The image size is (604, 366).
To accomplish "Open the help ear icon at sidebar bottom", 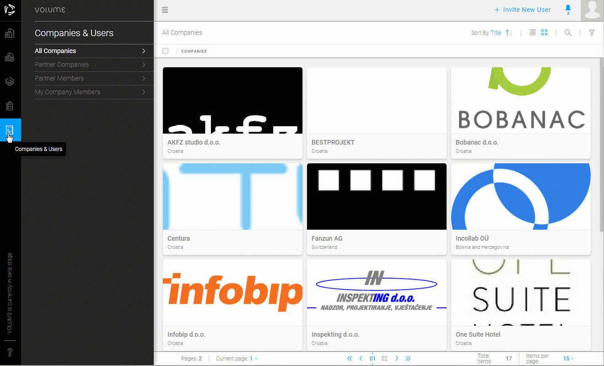I will (10, 352).
